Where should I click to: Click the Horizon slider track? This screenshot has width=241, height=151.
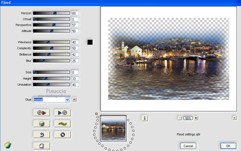(51, 13)
